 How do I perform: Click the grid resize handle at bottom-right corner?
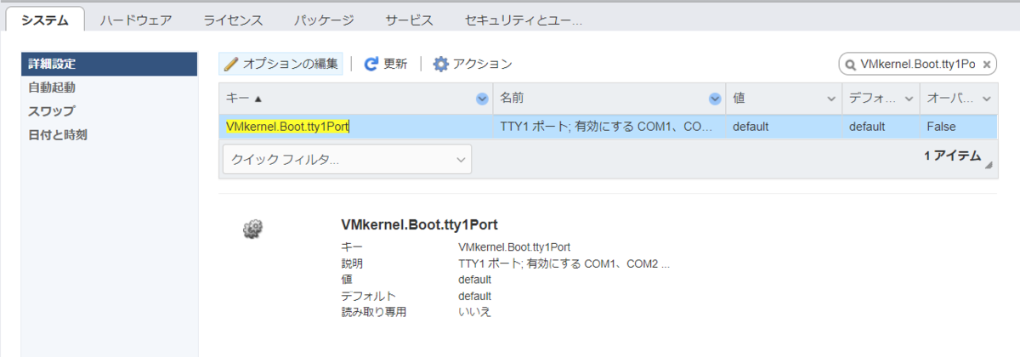point(989,167)
